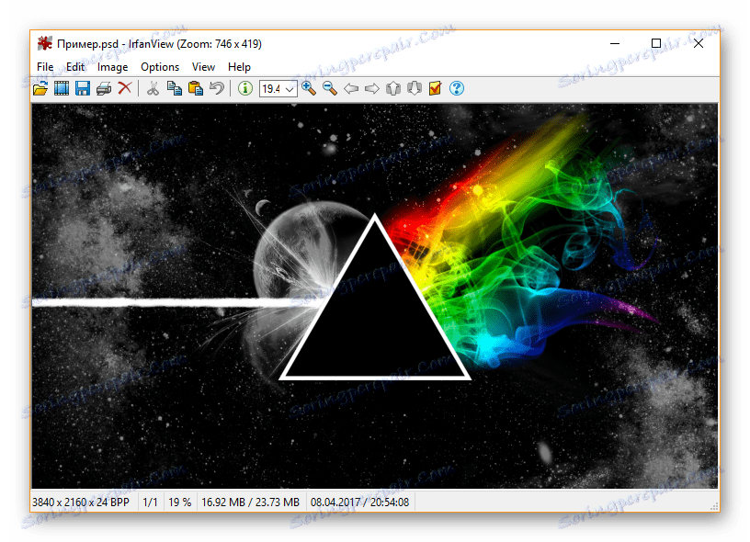
Task: Open the Options menu
Action: (x=160, y=67)
